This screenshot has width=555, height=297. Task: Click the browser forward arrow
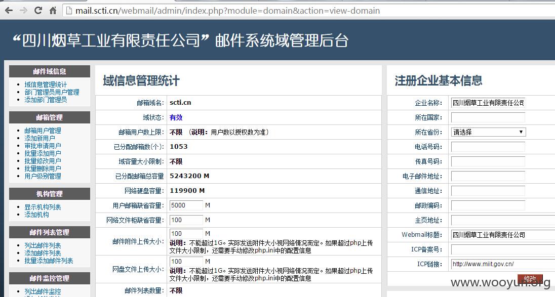(x=23, y=11)
